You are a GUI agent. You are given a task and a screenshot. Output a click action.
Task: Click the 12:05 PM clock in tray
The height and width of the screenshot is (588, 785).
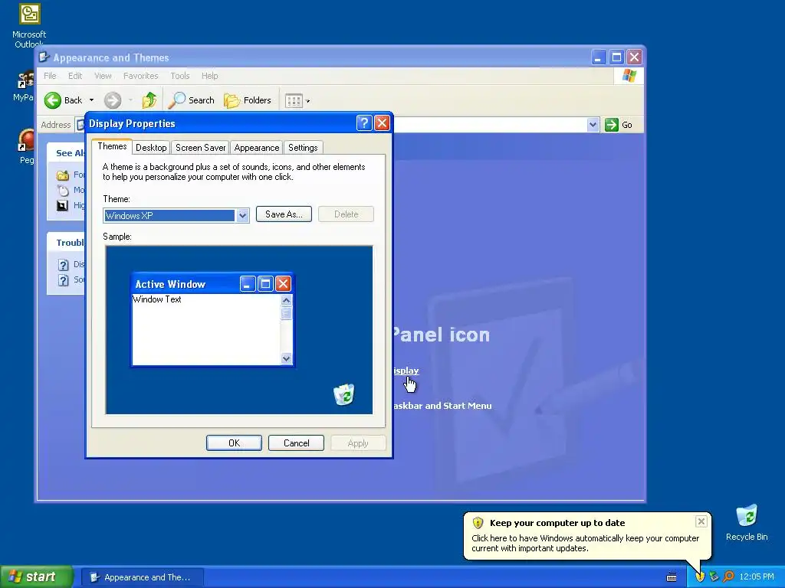point(757,577)
